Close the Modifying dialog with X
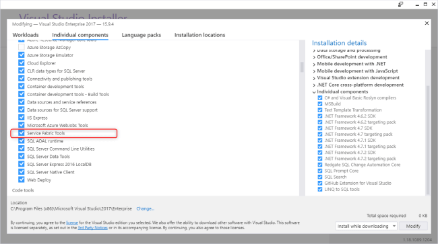438x244 pixels. coord(427,23)
